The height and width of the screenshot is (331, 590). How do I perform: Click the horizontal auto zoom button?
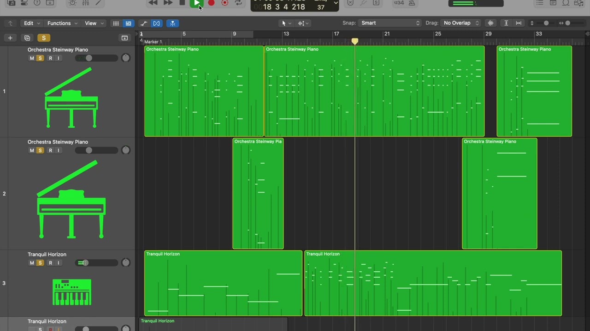click(x=519, y=23)
